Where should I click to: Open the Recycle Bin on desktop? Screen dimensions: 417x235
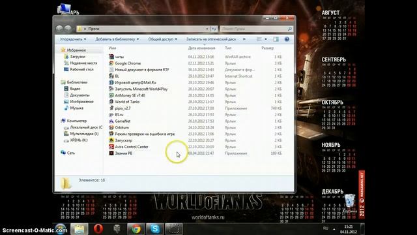point(349,203)
